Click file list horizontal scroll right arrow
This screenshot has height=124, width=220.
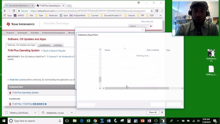(x=182, y=88)
